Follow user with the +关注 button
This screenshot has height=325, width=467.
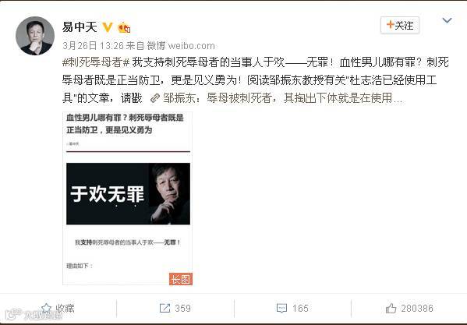pos(400,25)
